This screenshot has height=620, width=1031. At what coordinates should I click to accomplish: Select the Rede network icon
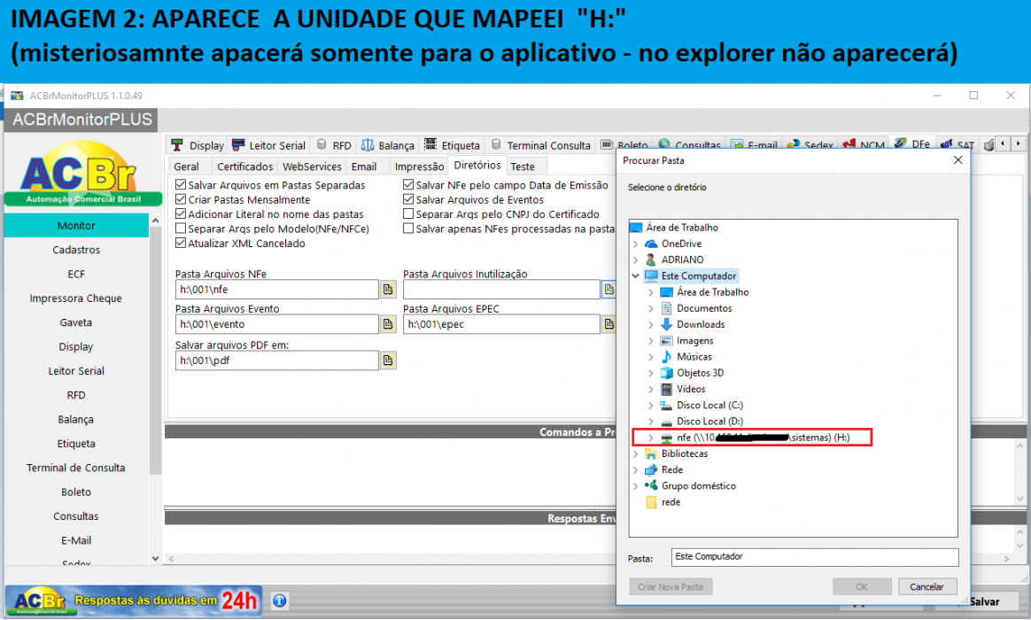pyautogui.click(x=651, y=470)
